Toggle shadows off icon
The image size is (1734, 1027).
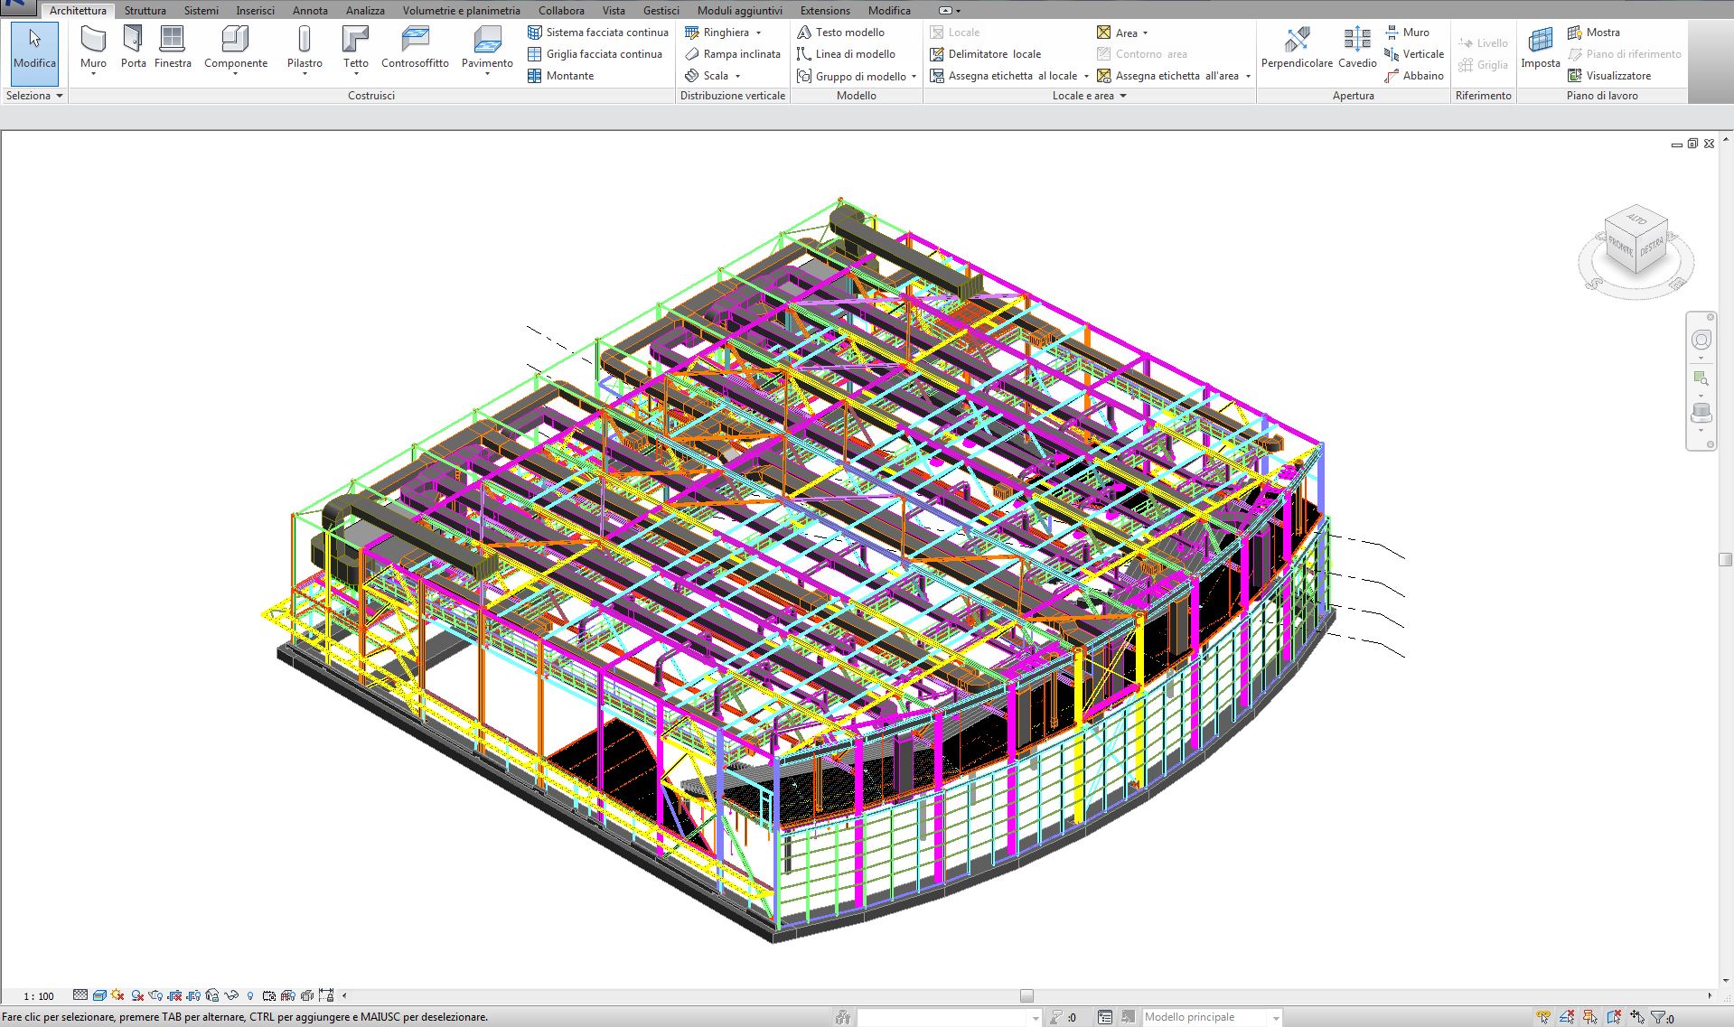[x=137, y=995]
